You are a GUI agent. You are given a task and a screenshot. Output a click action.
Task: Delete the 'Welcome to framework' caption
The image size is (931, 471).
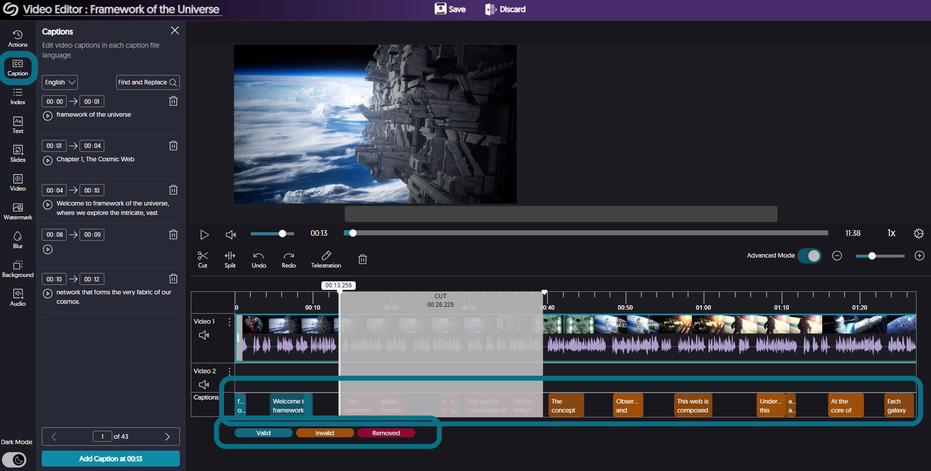point(173,190)
